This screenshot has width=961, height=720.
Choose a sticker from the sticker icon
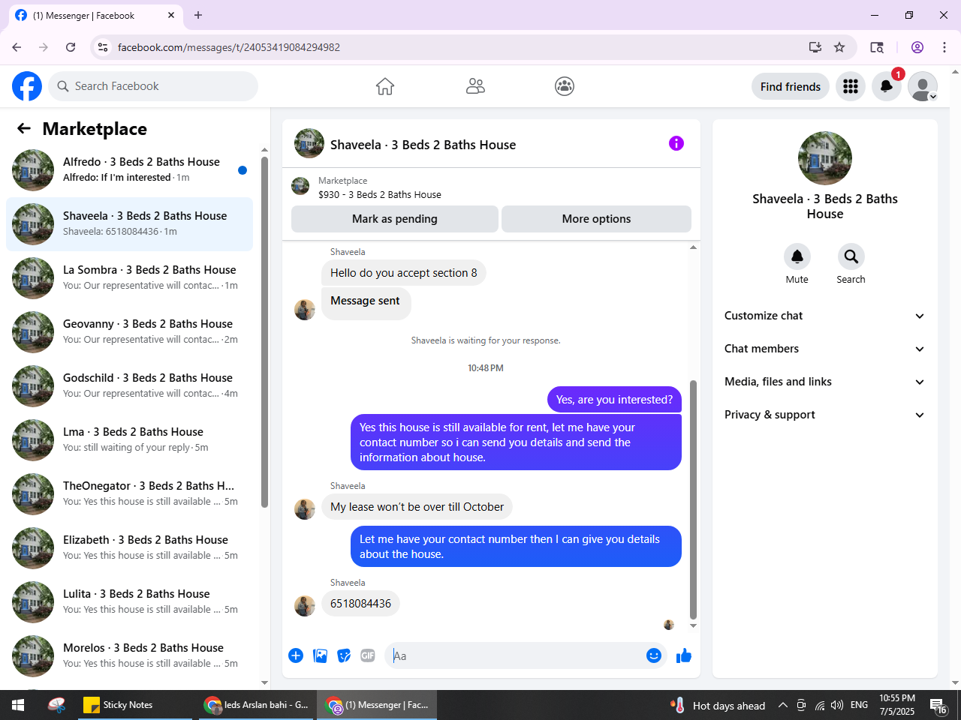pos(344,655)
